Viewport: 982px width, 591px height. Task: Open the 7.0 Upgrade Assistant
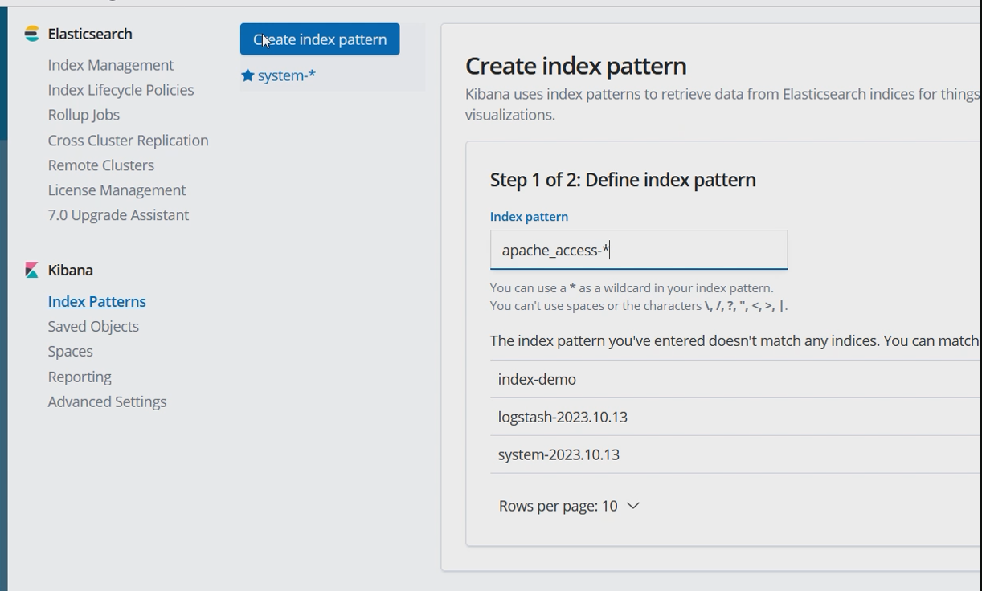[x=118, y=215]
